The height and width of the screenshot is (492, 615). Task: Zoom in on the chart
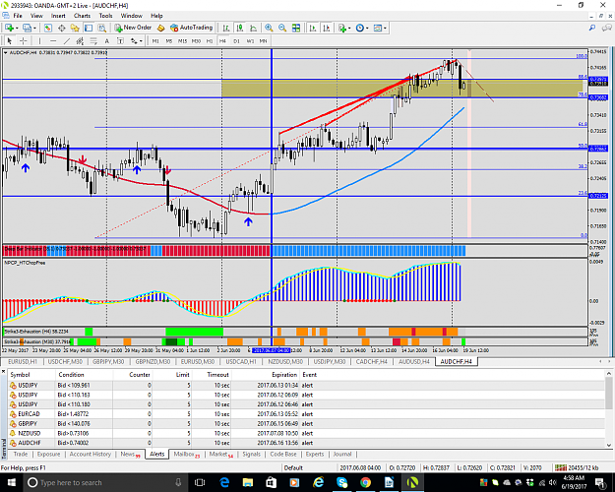click(269, 28)
